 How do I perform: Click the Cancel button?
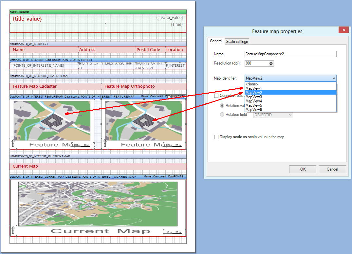332,169
